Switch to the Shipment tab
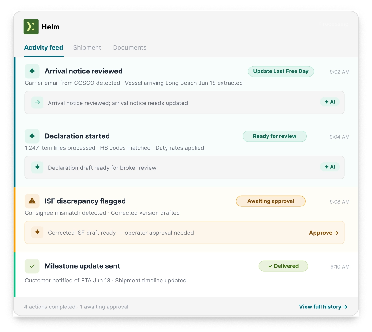The image size is (372, 332). [x=87, y=48]
